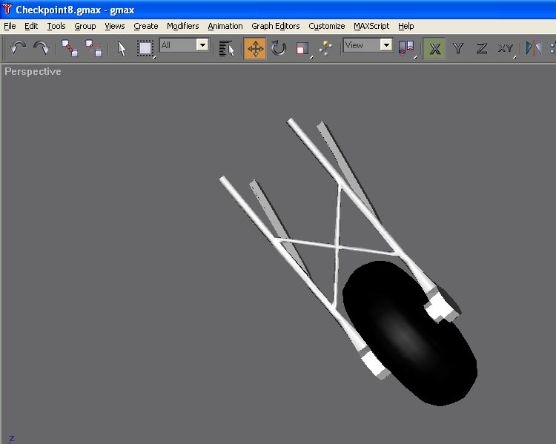
Task: Click the Perspective viewport label
Action: pyautogui.click(x=33, y=72)
